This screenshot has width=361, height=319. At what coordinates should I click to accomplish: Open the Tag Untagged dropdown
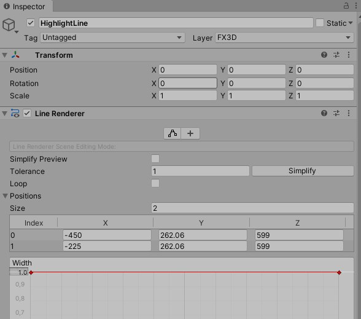coord(112,37)
